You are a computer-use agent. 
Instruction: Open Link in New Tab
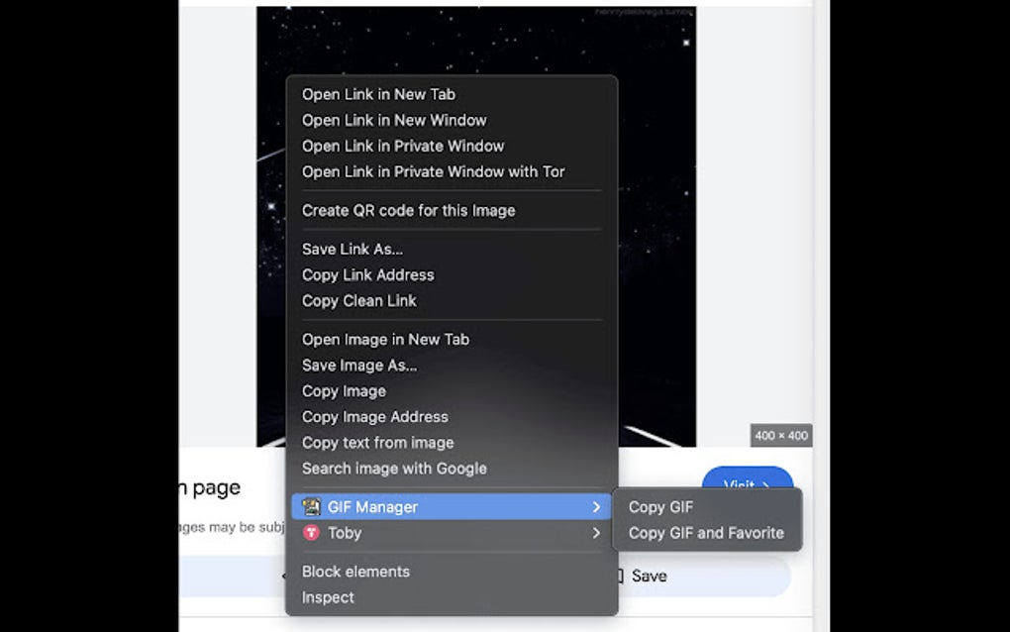pyautogui.click(x=378, y=94)
